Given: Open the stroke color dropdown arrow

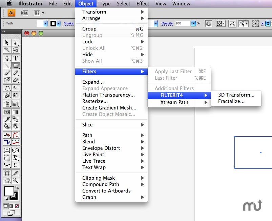Looking at the screenshot, I should click(59, 23).
